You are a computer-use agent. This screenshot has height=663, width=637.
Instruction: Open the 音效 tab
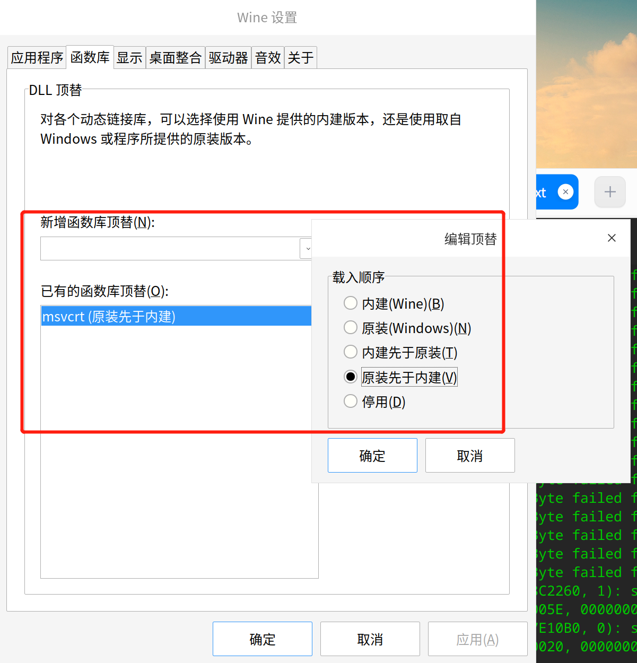click(268, 57)
